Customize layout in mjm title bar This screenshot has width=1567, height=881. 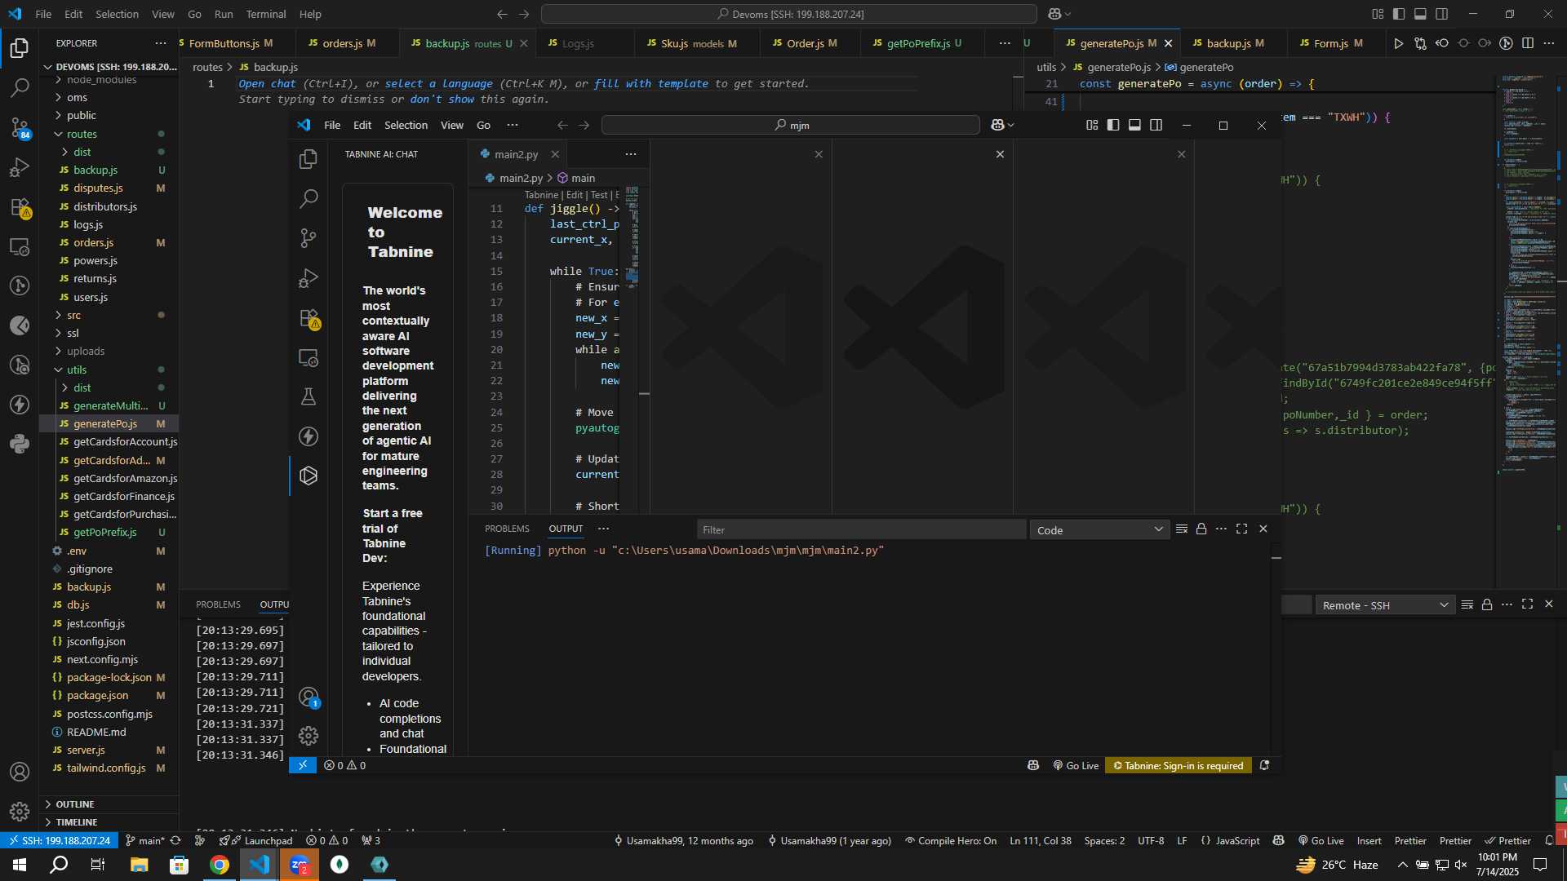(1092, 125)
